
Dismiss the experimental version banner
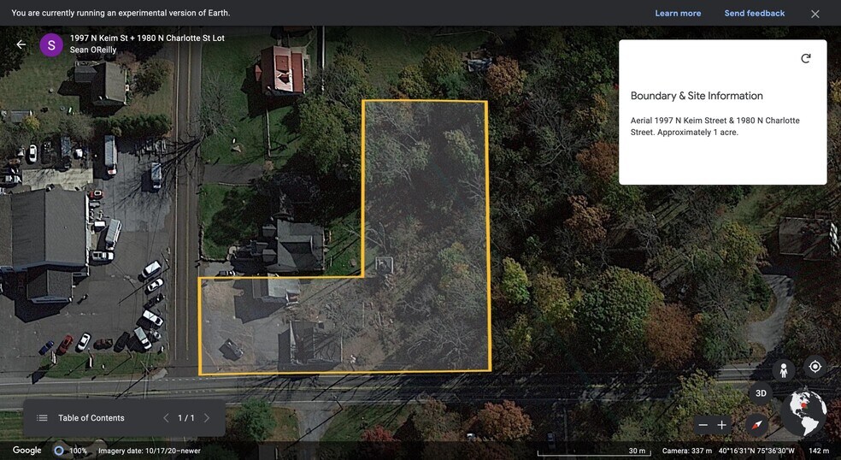pos(815,14)
